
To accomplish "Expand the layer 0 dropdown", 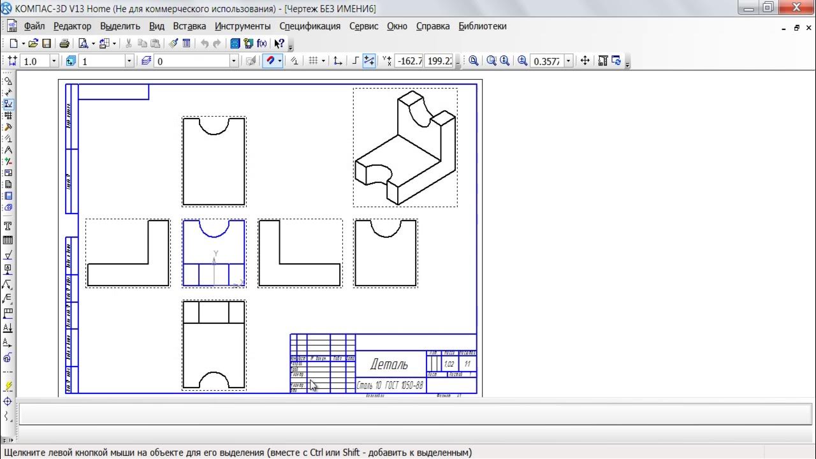I will (234, 61).
